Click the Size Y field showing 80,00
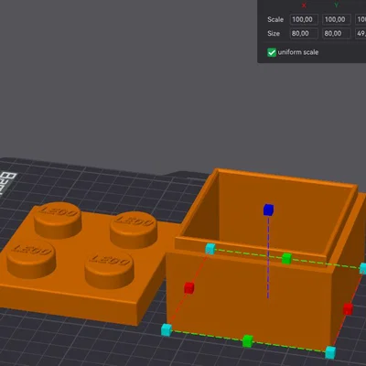The width and height of the screenshot is (366, 366). (x=337, y=33)
